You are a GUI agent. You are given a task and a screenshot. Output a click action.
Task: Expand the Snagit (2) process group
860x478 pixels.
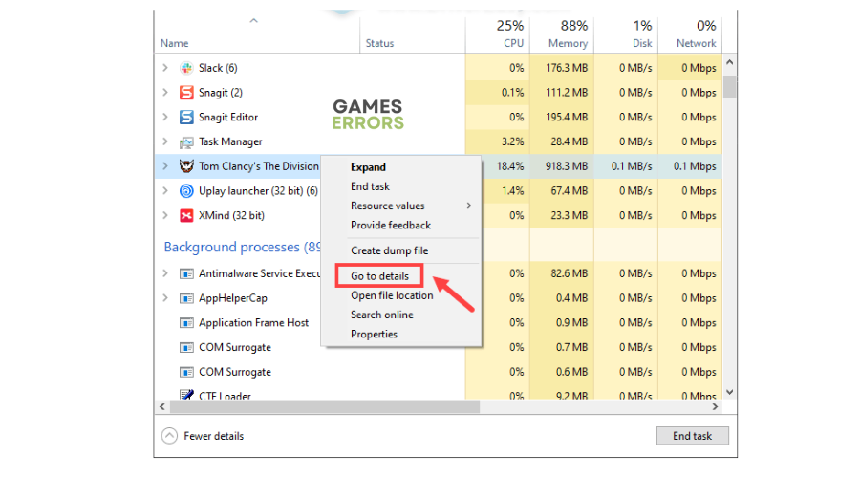[165, 92]
